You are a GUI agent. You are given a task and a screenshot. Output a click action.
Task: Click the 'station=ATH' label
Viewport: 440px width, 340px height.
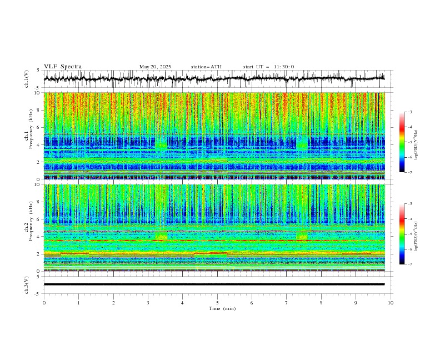[206, 67]
